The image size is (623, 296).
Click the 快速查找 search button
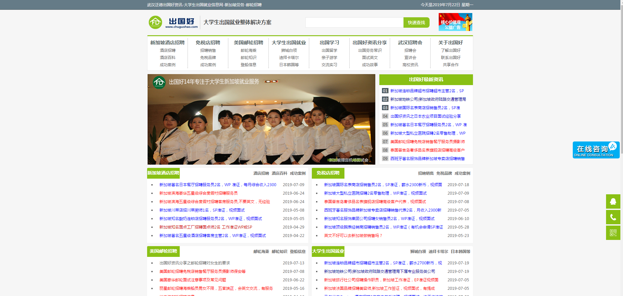(416, 22)
